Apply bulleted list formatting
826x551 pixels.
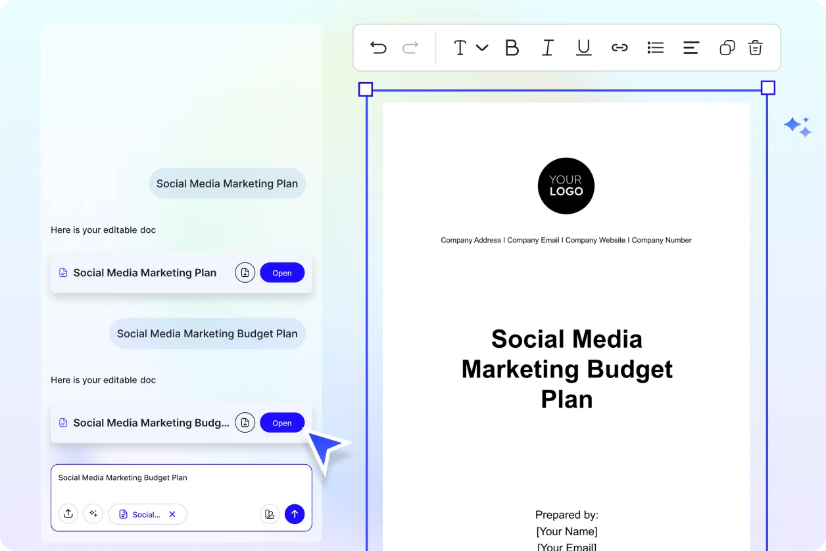point(655,47)
